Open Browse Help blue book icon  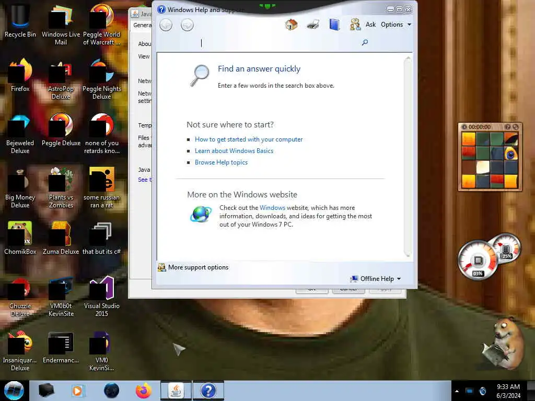[x=334, y=25]
